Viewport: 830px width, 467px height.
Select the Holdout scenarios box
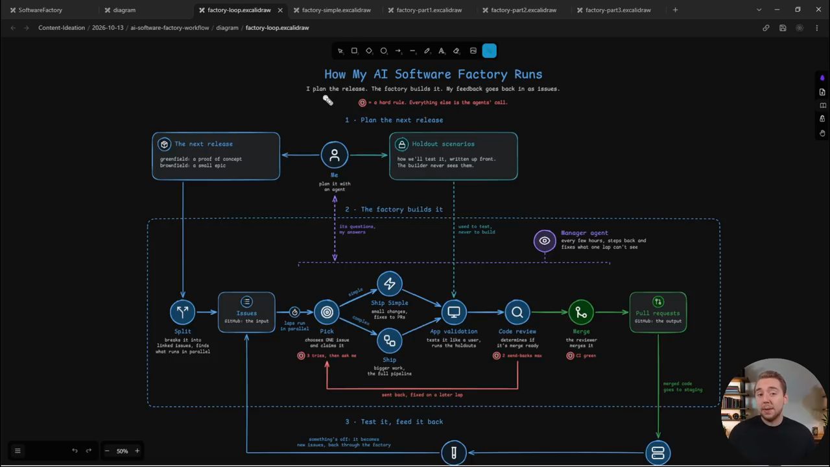453,156
